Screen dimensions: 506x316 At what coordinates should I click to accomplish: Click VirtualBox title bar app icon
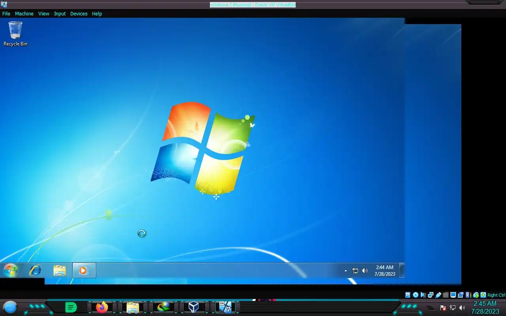coord(4,4)
